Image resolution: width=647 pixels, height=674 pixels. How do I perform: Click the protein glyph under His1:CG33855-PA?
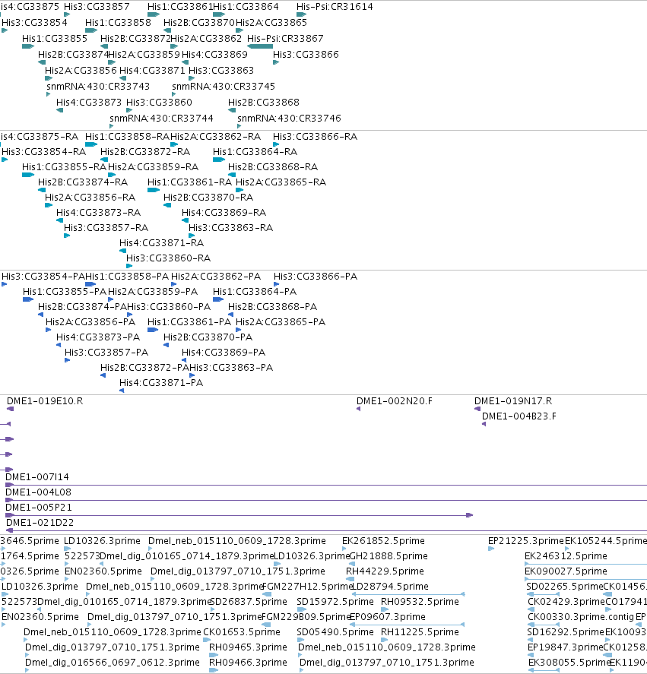pyautogui.click(x=28, y=299)
